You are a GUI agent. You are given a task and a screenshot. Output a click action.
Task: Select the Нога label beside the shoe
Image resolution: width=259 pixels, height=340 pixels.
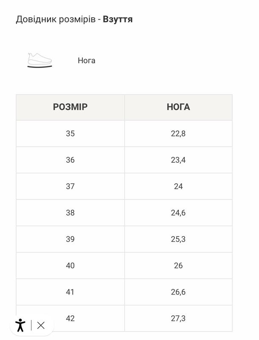86,60
